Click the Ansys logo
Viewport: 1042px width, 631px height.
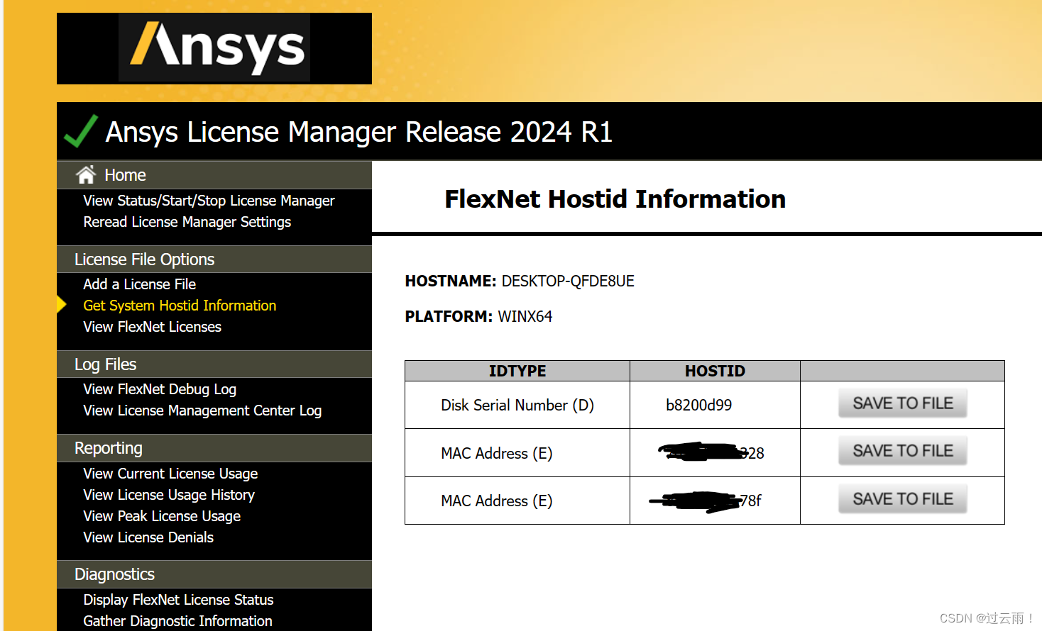(214, 48)
